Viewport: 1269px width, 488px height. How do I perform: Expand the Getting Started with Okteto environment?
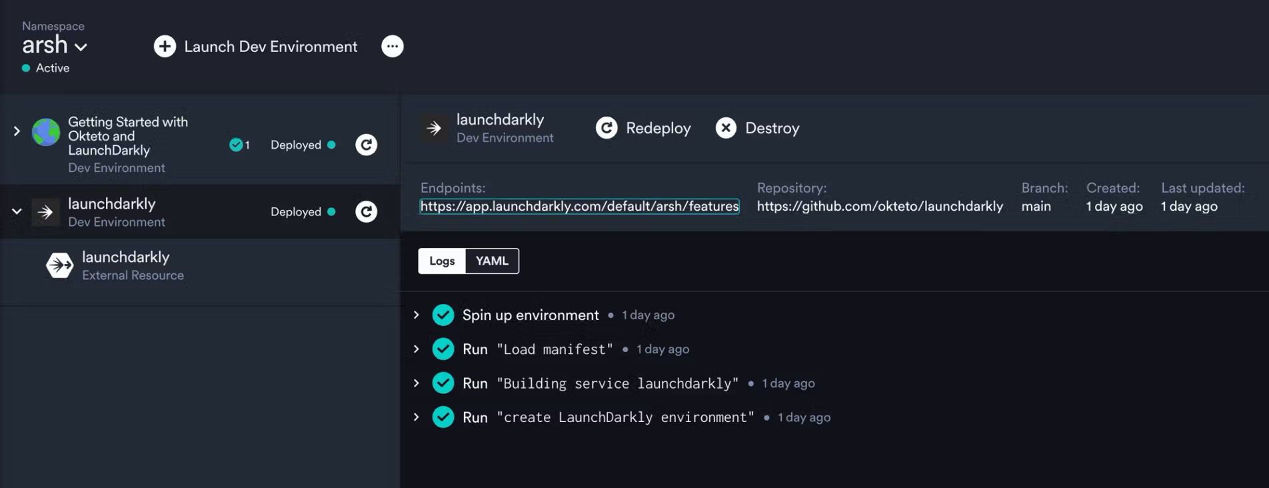pos(15,132)
